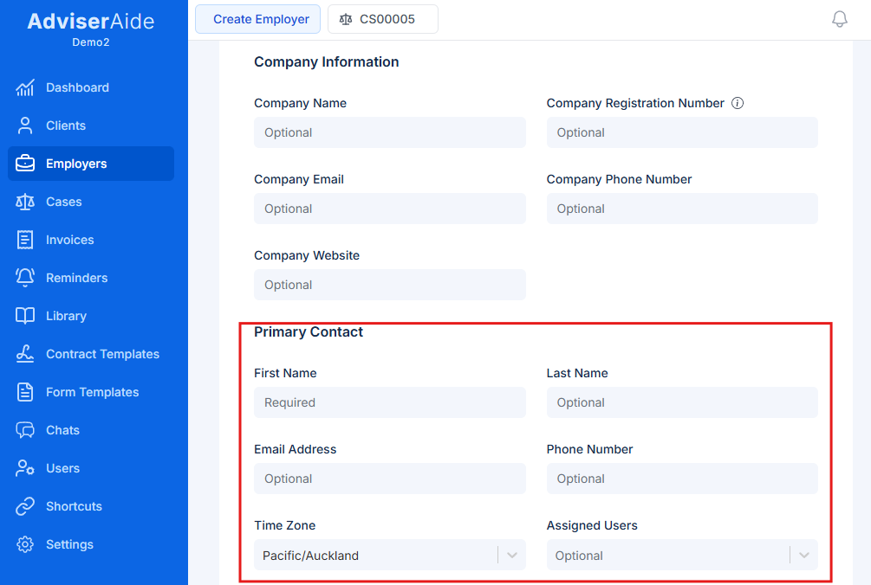The height and width of the screenshot is (585, 871).
Task: Focus the Company Phone Number field
Action: coord(682,209)
